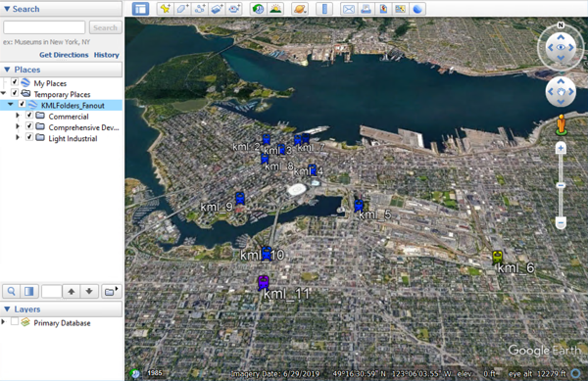The image size is (588, 381).
Task: Add a path from the toolbar
Action: [200, 9]
